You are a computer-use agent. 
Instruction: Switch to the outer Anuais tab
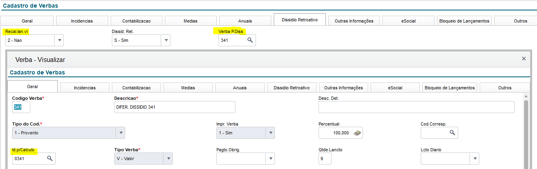pos(245,21)
